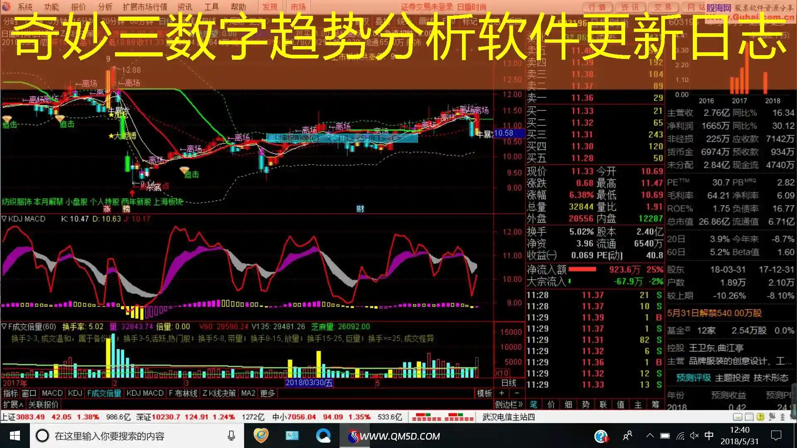This screenshot has height=448, width=797.
Task: Switch to the KDJ indicator tab
Action: (x=75, y=393)
